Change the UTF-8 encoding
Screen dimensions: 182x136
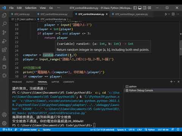click(x=132, y=130)
